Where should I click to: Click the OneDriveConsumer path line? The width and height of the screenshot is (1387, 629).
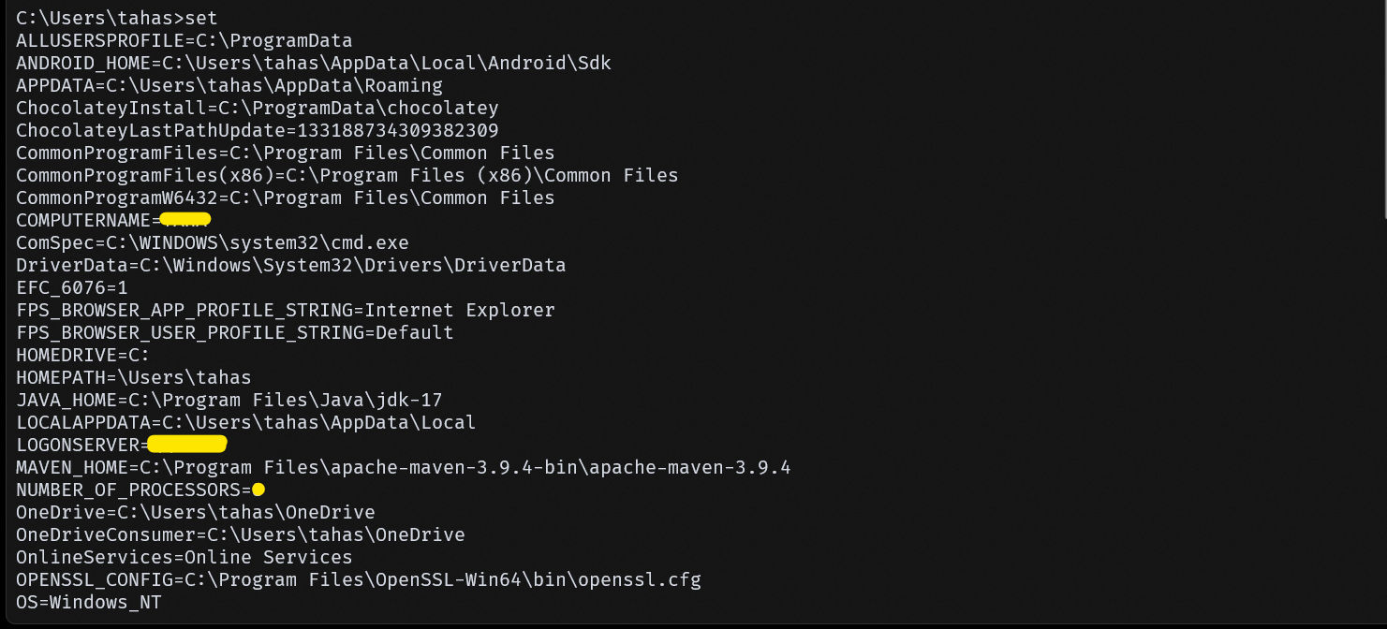point(240,534)
